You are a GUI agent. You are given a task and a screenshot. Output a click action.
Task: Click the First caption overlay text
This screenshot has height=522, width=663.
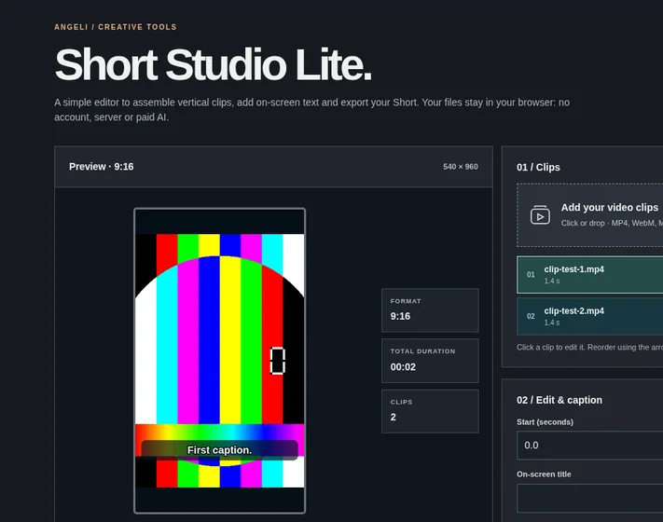tap(219, 450)
